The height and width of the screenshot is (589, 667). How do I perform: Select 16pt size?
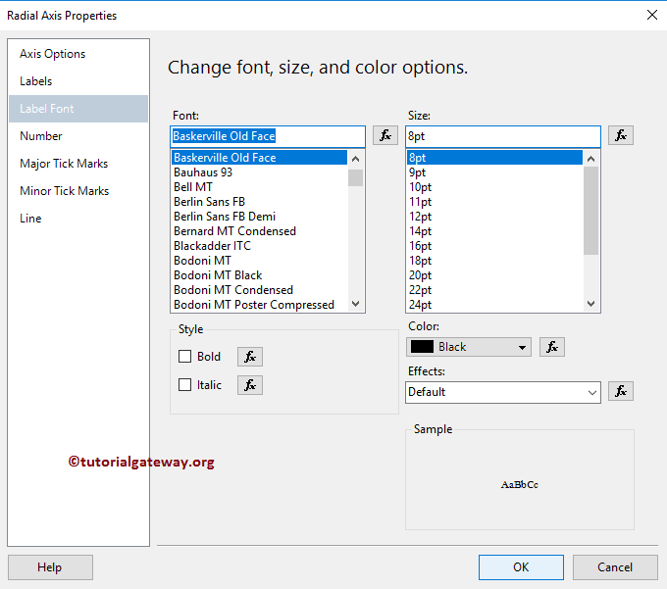[x=494, y=246]
